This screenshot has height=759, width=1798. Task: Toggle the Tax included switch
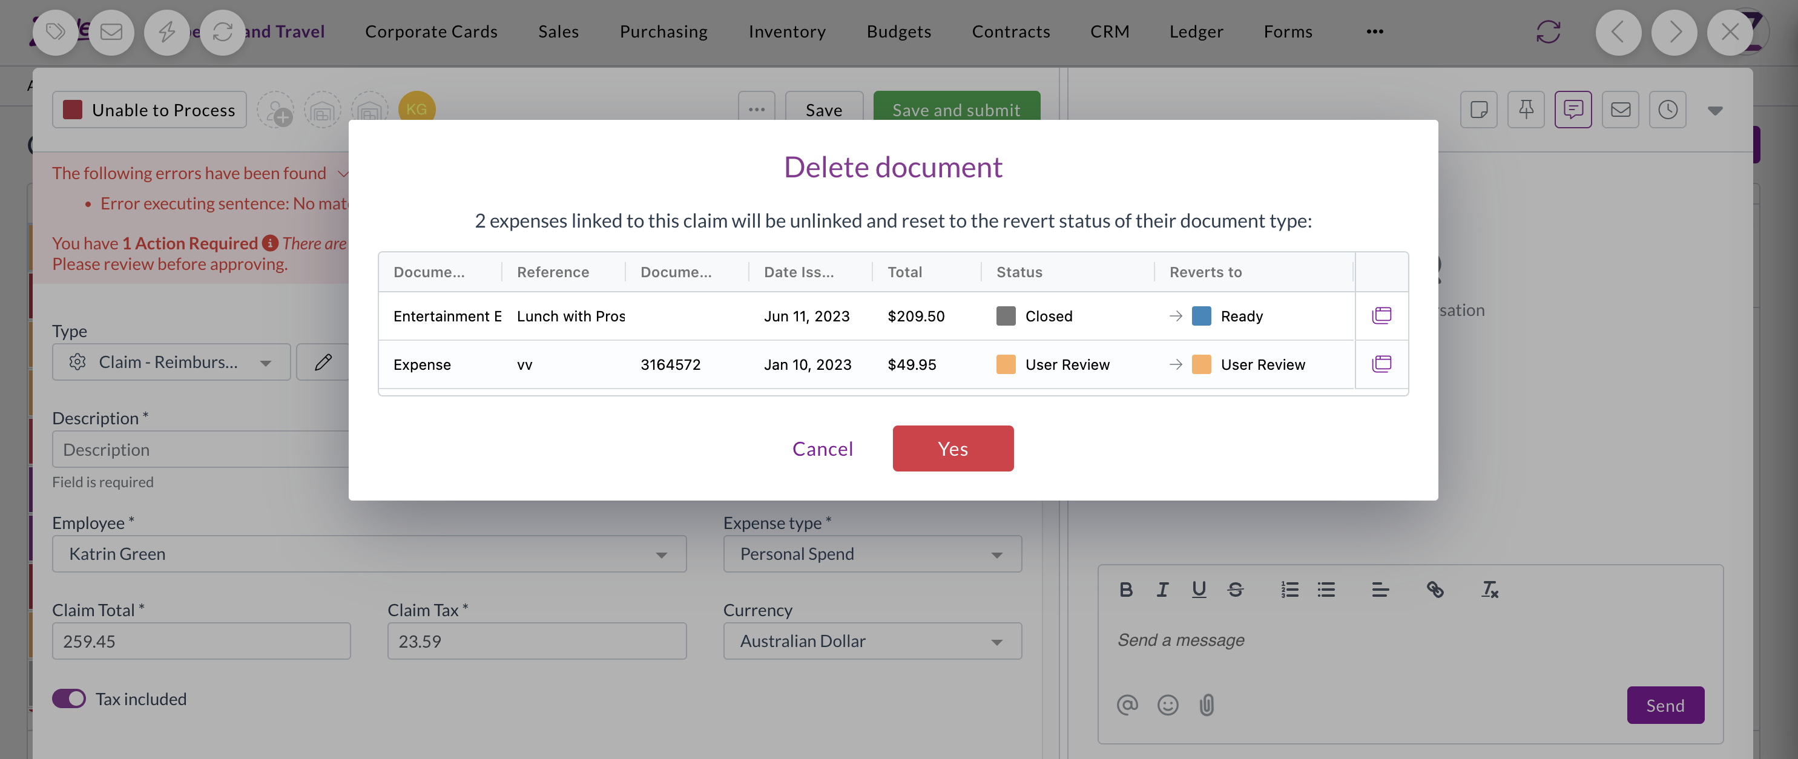coord(69,698)
